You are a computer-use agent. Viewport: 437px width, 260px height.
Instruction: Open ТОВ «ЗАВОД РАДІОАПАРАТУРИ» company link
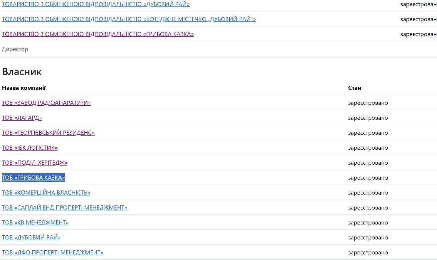pyautogui.click(x=46, y=103)
